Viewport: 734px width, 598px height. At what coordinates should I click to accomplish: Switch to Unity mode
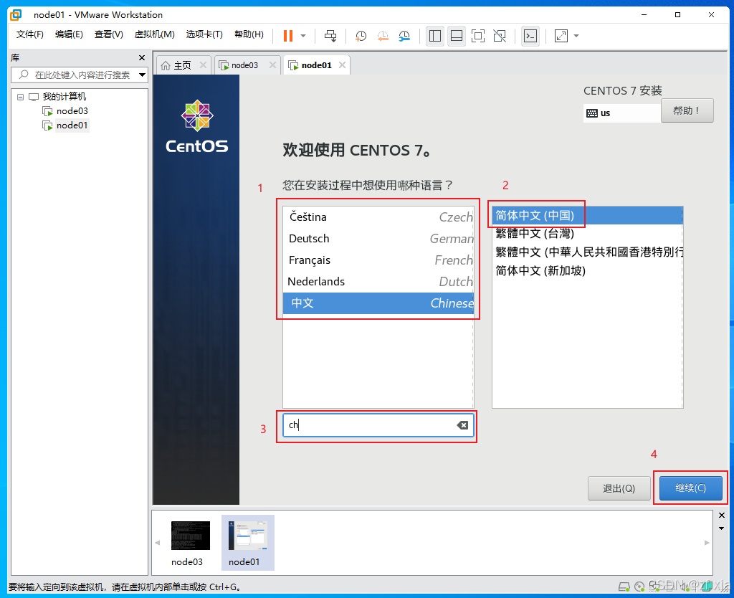pos(500,36)
